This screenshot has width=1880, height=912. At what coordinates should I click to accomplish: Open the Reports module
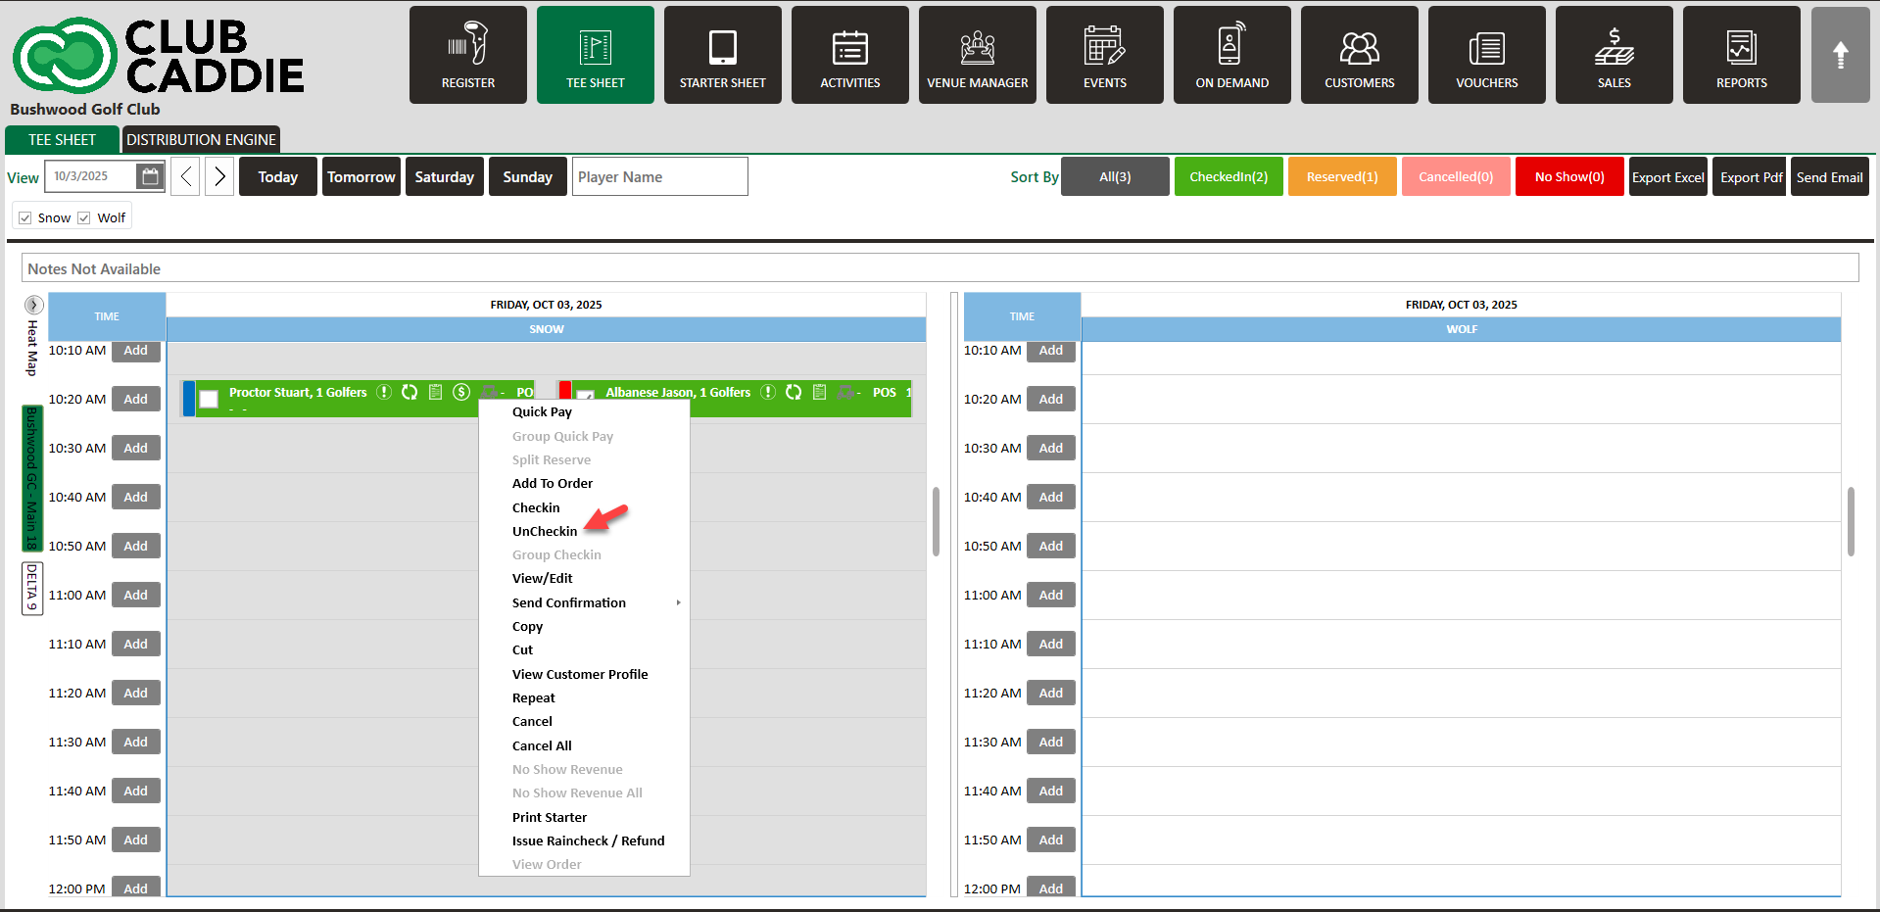pyautogui.click(x=1741, y=55)
